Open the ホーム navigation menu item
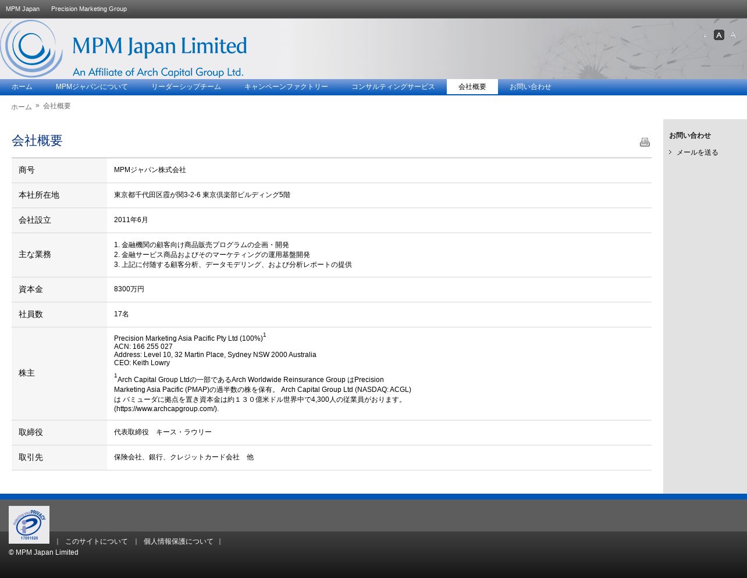Viewport: 747px width, 578px height. pos(22,87)
